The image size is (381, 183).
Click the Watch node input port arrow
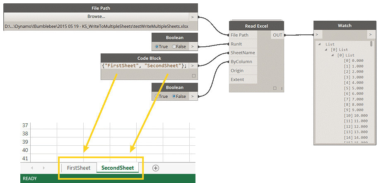[x=317, y=35]
